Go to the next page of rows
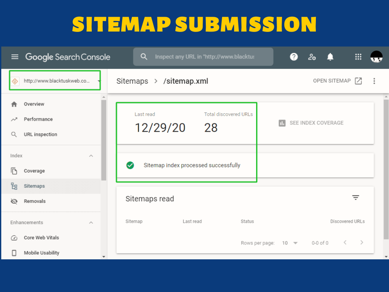Screen dimensions: 389x292 pos(362,242)
